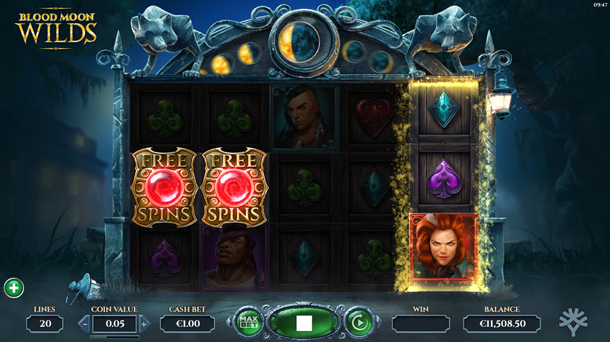Screen dimensions: 610x342
Task: Click the Cash Bet €1.00 display
Action: click(x=188, y=323)
